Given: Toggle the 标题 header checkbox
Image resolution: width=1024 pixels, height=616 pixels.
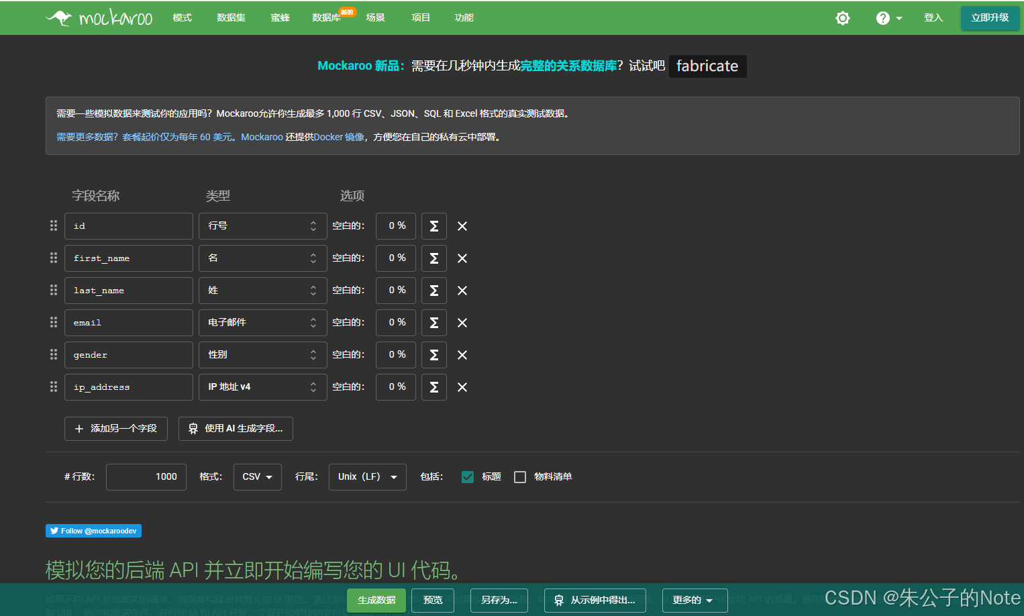Looking at the screenshot, I should [468, 477].
